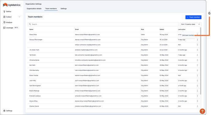The image size is (211, 115).
Task: Click the team list vertical scrollbar
Action: point(201,61)
